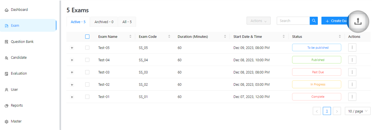The width and height of the screenshot is (372, 130).
Task: Click the Exam document icon in sidebar
Action: pyautogui.click(x=7, y=26)
